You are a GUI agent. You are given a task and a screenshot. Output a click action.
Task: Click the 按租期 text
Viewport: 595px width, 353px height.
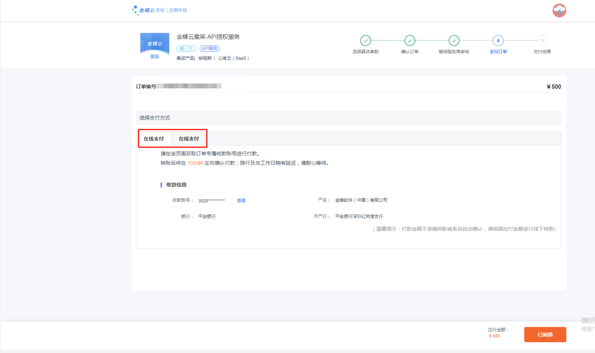pos(205,58)
